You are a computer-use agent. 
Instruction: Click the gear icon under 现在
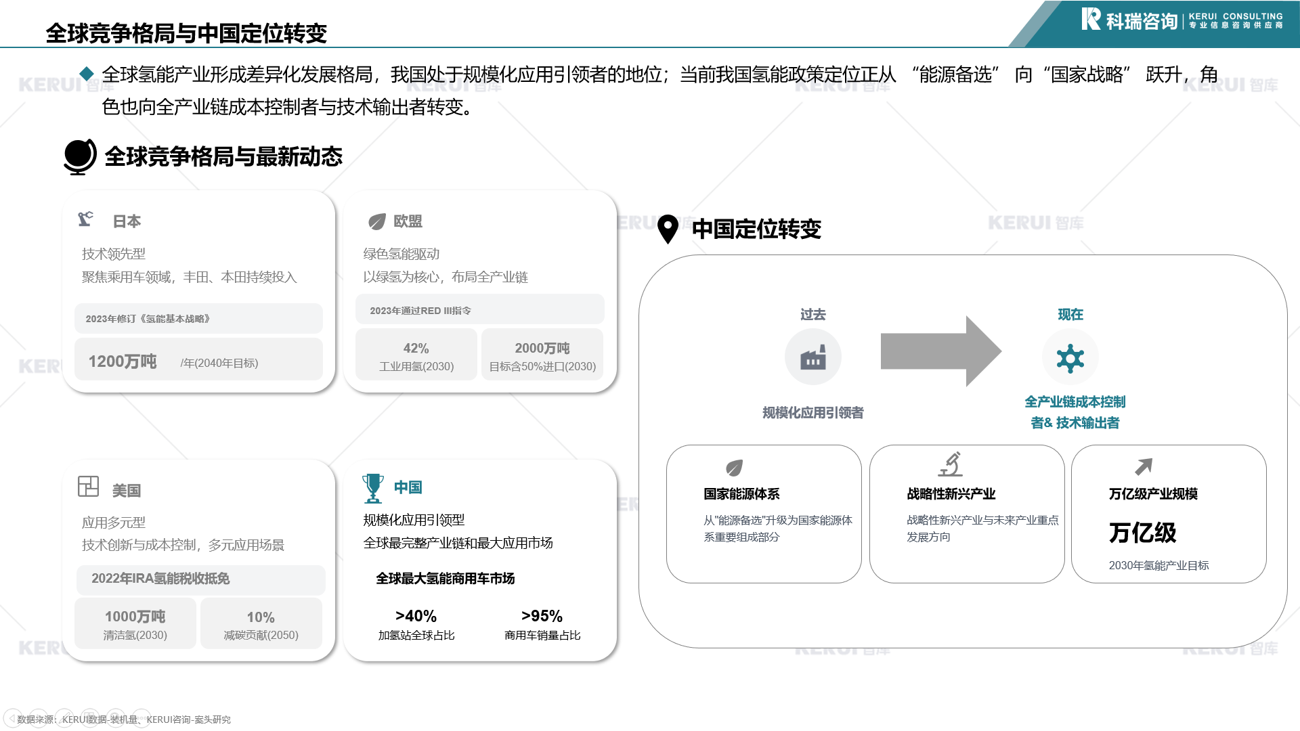point(1070,358)
